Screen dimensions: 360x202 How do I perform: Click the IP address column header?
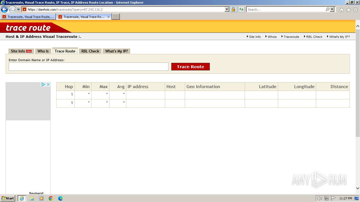146,87
